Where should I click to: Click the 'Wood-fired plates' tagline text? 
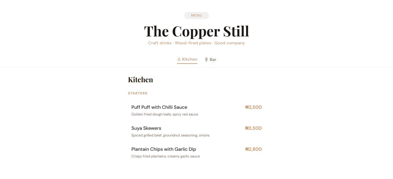coord(193,43)
